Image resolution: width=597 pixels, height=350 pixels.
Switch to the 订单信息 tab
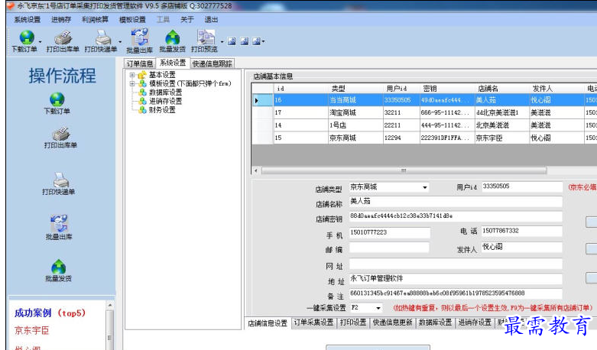(140, 63)
